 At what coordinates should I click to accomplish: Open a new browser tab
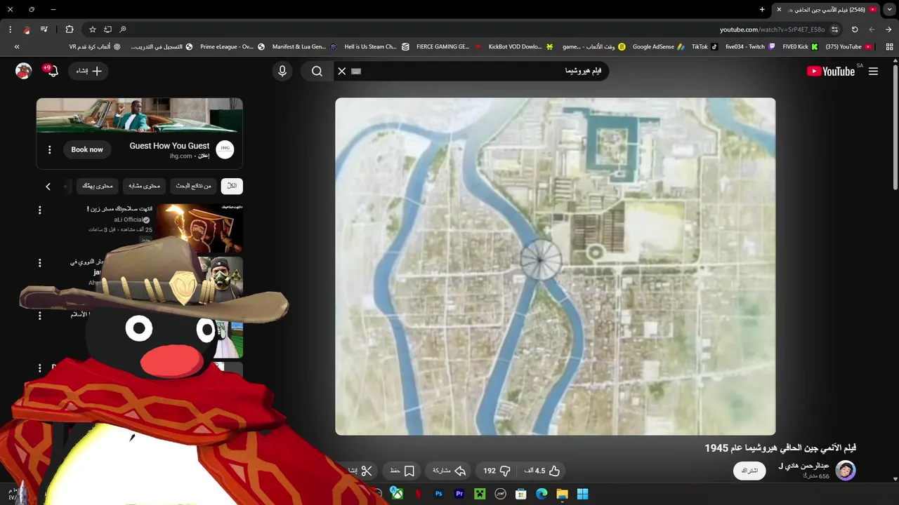click(x=762, y=10)
